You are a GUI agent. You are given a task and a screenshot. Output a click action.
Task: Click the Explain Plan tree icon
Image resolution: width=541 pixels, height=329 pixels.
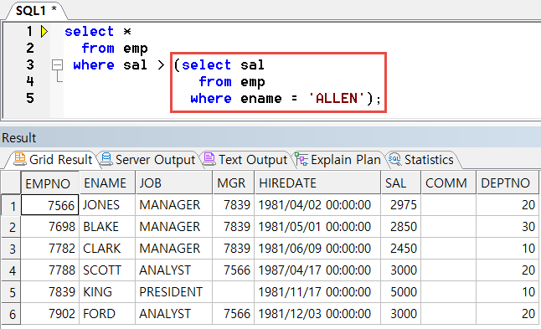301,159
